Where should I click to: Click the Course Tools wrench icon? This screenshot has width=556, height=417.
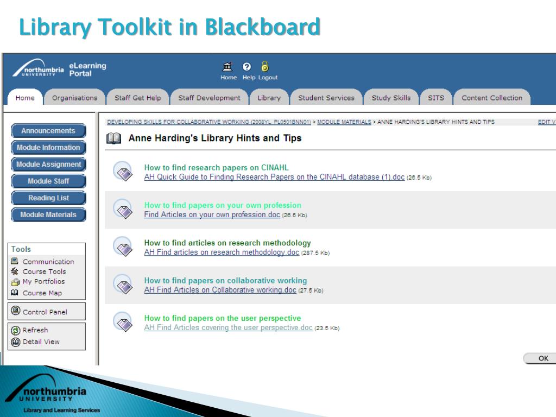coord(15,271)
